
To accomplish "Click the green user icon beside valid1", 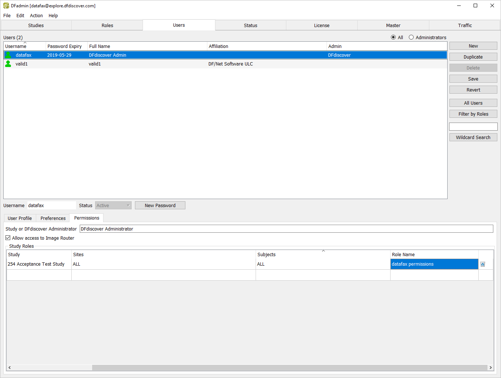I will pyautogui.click(x=8, y=64).
